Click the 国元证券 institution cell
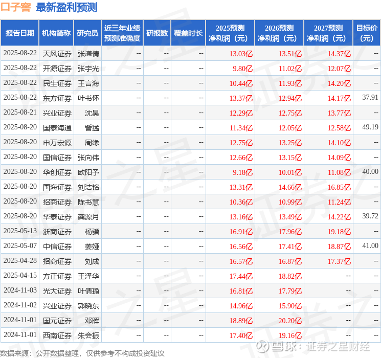This screenshot has height=358, width=381. 57,321
